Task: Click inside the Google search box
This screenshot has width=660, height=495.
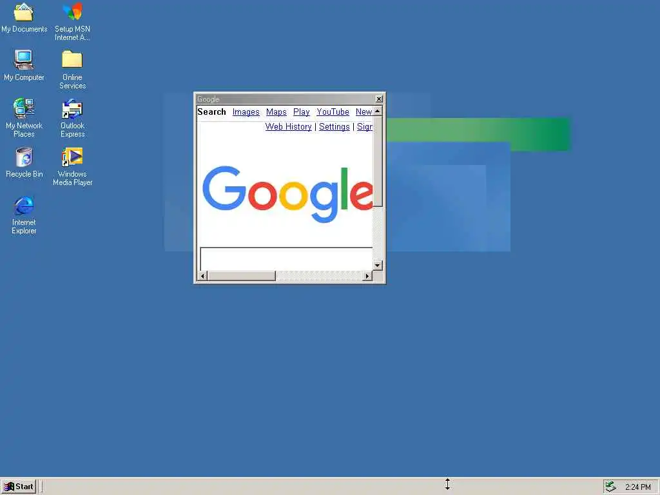Action: tap(286, 259)
